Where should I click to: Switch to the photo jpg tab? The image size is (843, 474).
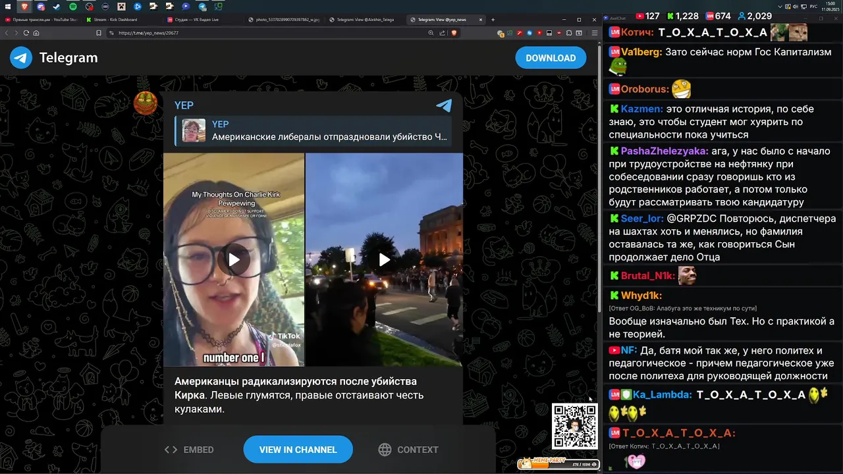click(284, 20)
